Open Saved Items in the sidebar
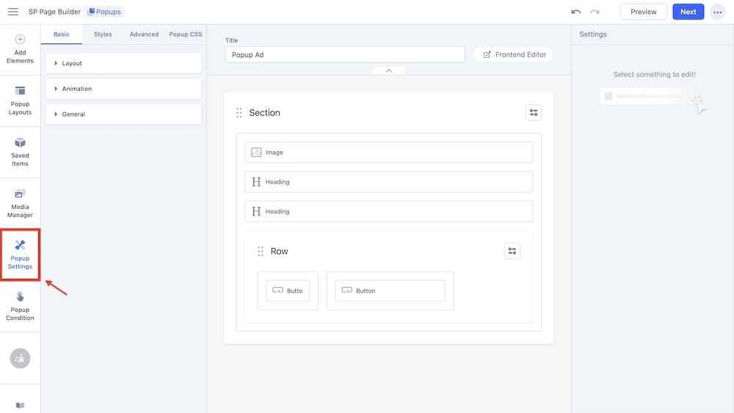734x413 pixels. [x=20, y=152]
